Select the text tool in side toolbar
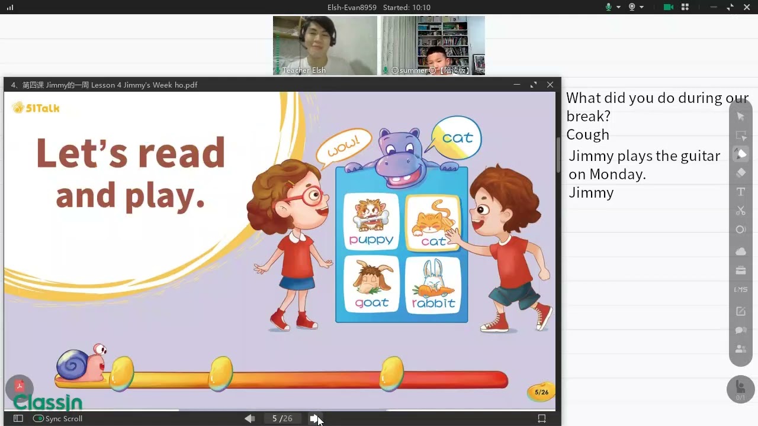The width and height of the screenshot is (758, 426). click(x=740, y=192)
